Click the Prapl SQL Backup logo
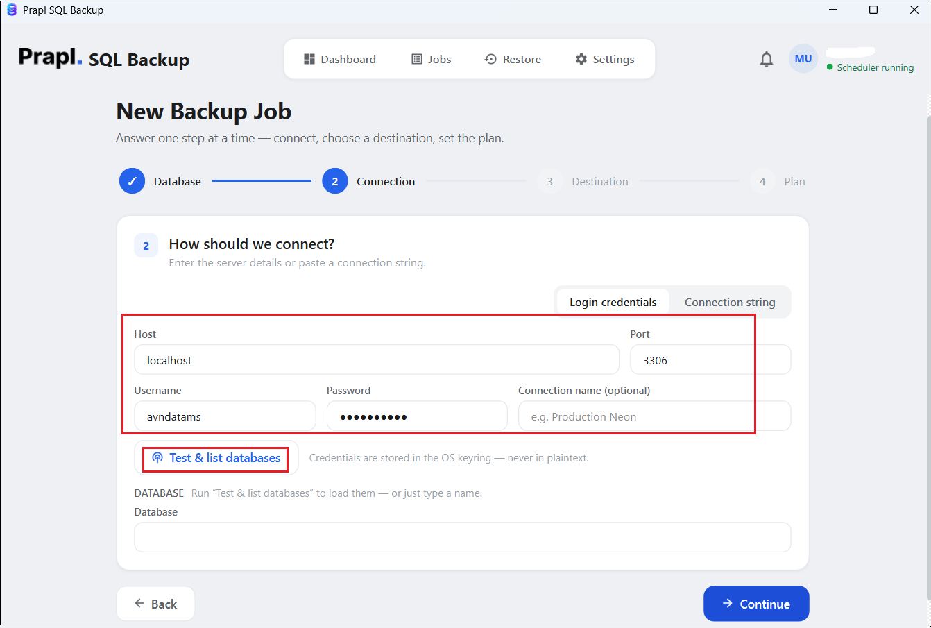This screenshot has width=931, height=628. 104,58
